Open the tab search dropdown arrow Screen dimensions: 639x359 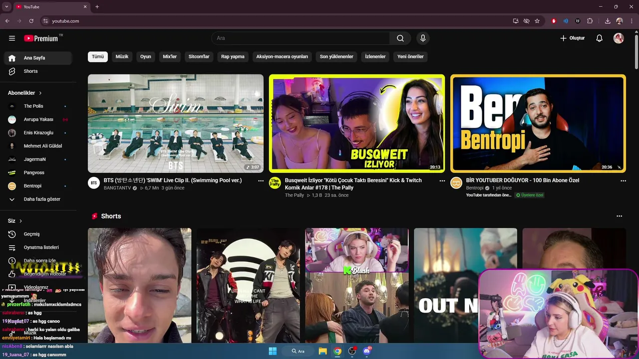point(6,7)
